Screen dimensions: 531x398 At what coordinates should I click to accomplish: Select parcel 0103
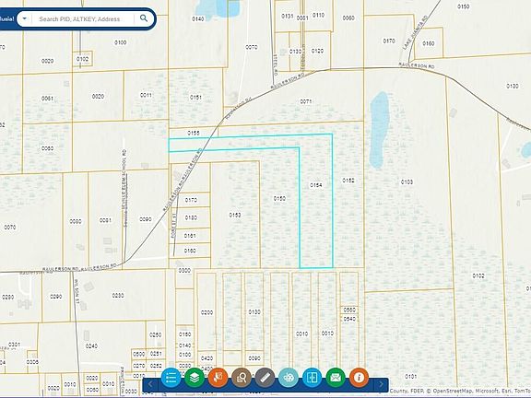point(407,182)
